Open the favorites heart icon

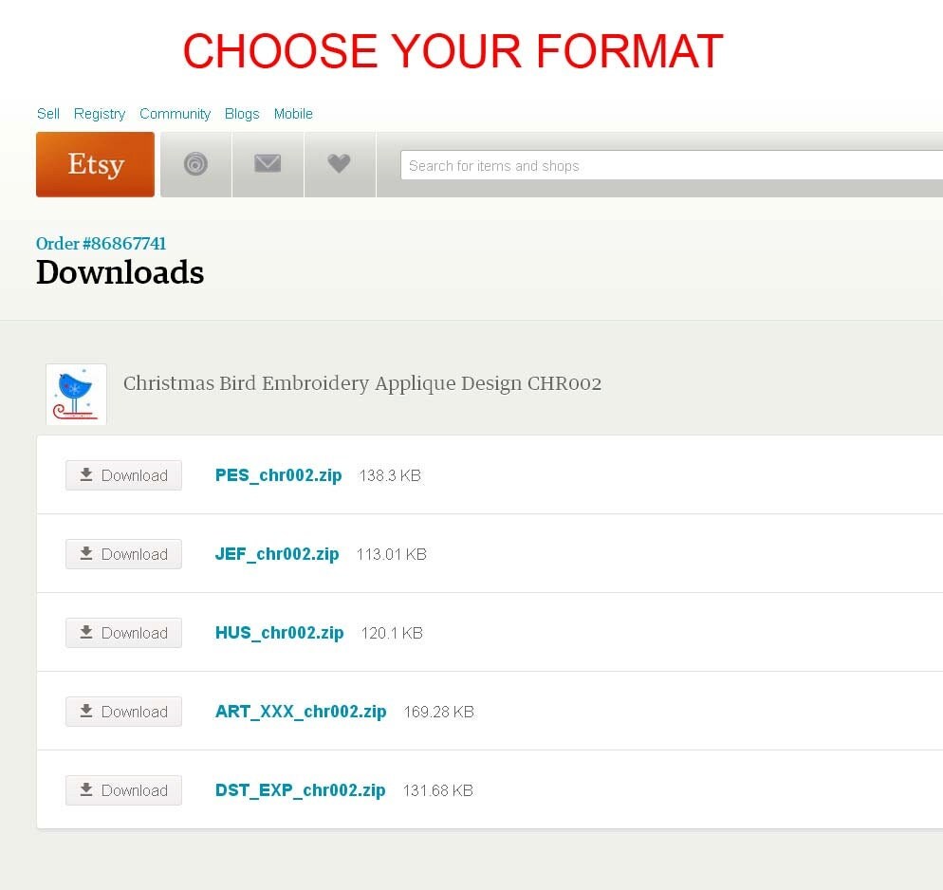[x=340, y=164]
